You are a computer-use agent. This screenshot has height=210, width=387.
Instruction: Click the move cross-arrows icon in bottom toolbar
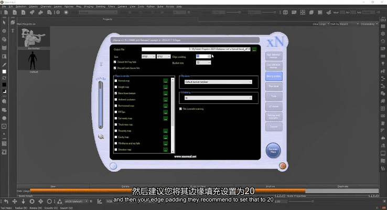pos(15,202)
